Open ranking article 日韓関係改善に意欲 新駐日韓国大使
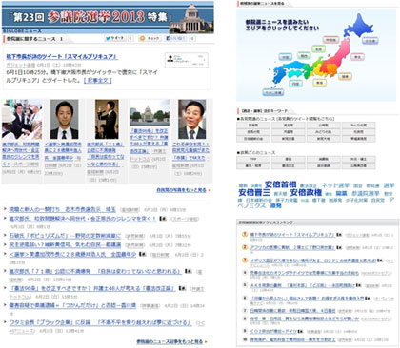 tap(292, 311)
